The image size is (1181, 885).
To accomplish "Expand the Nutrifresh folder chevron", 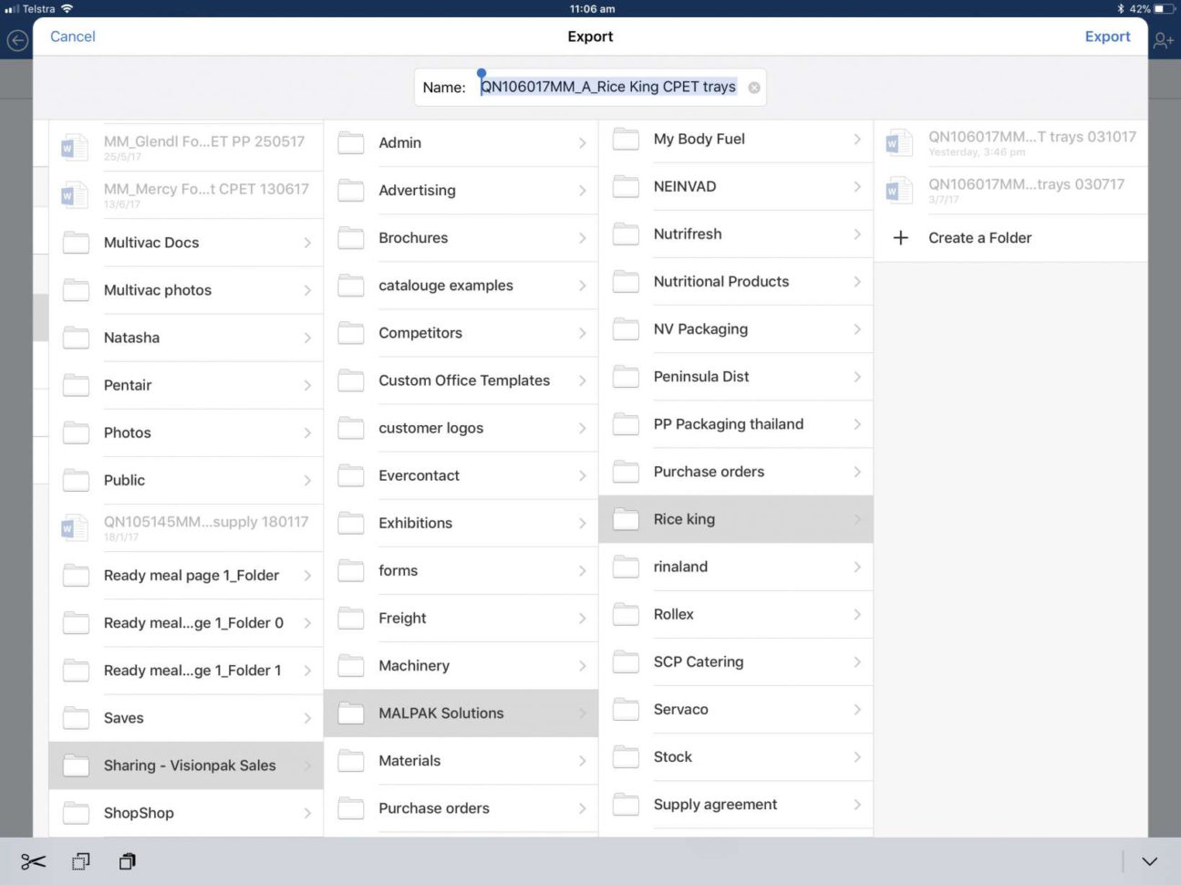I will pyautogui.click(x=856, y=234).
